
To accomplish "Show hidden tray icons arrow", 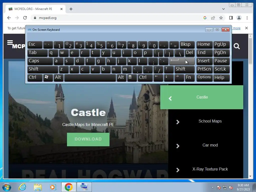I will [212, 187].
